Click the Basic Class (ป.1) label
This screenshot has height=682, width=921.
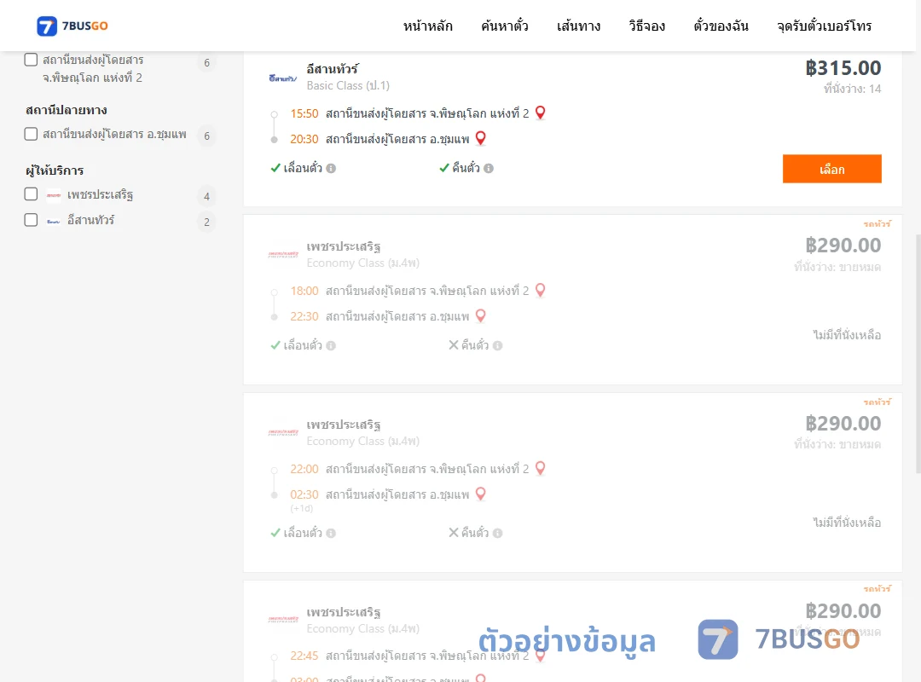[348, 86]
